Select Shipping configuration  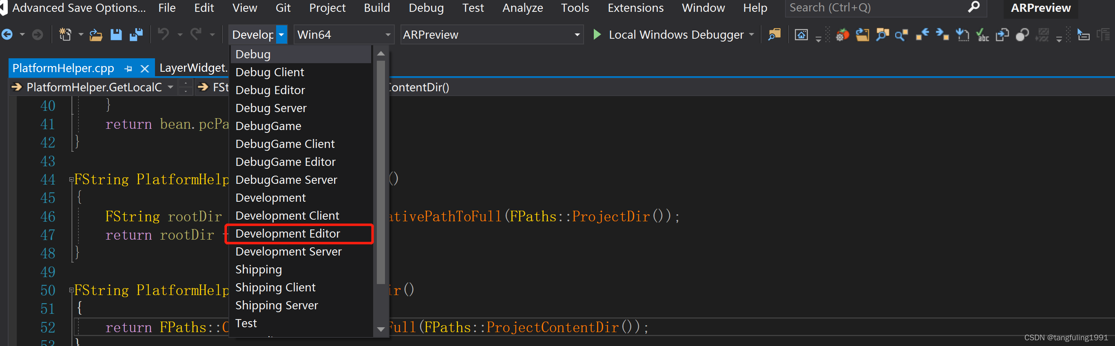coord(301,269)
